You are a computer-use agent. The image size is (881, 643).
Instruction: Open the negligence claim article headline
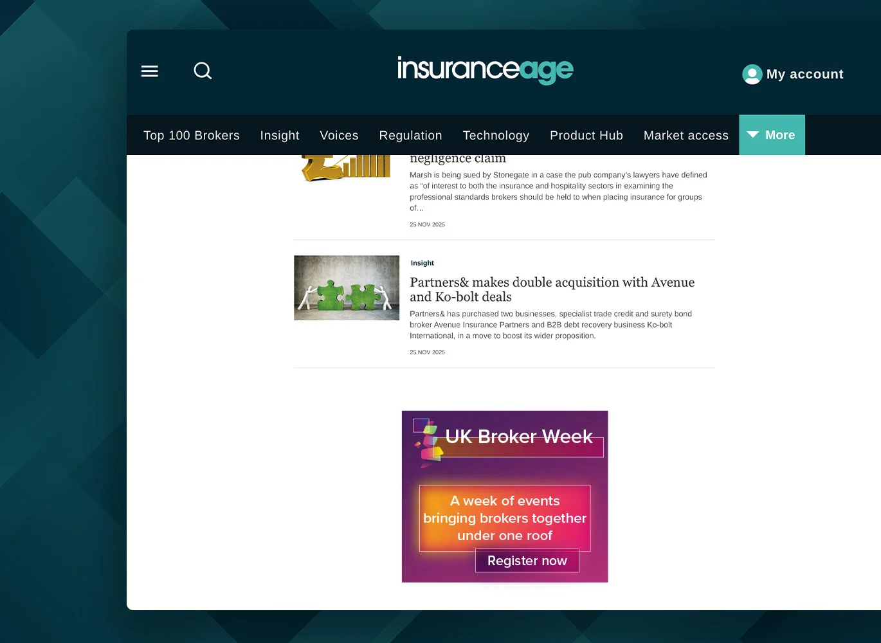pos(458,159)
